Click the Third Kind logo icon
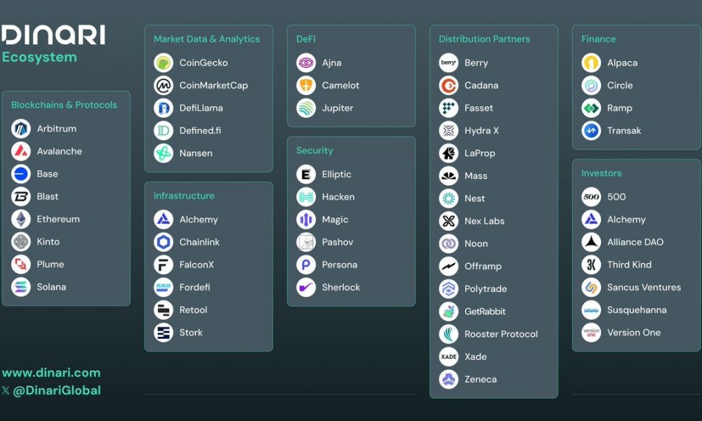Image resolution: width=702 pixels, height=421 pixels. click(591, 265)
